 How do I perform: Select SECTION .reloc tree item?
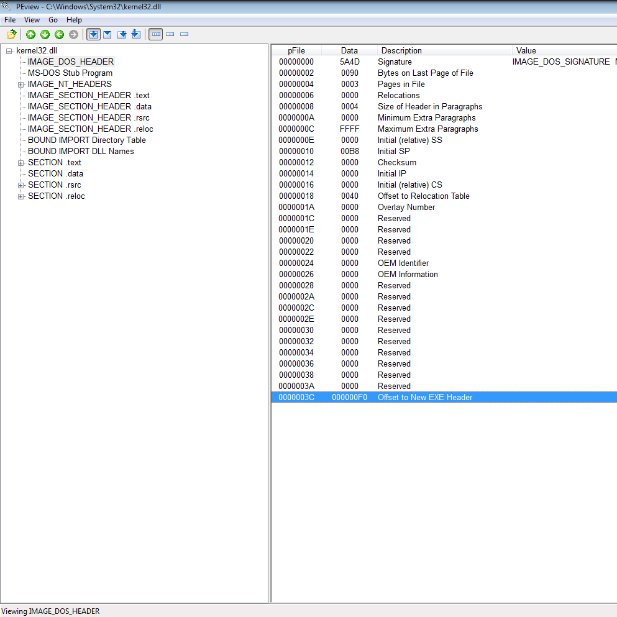[57, 196]
